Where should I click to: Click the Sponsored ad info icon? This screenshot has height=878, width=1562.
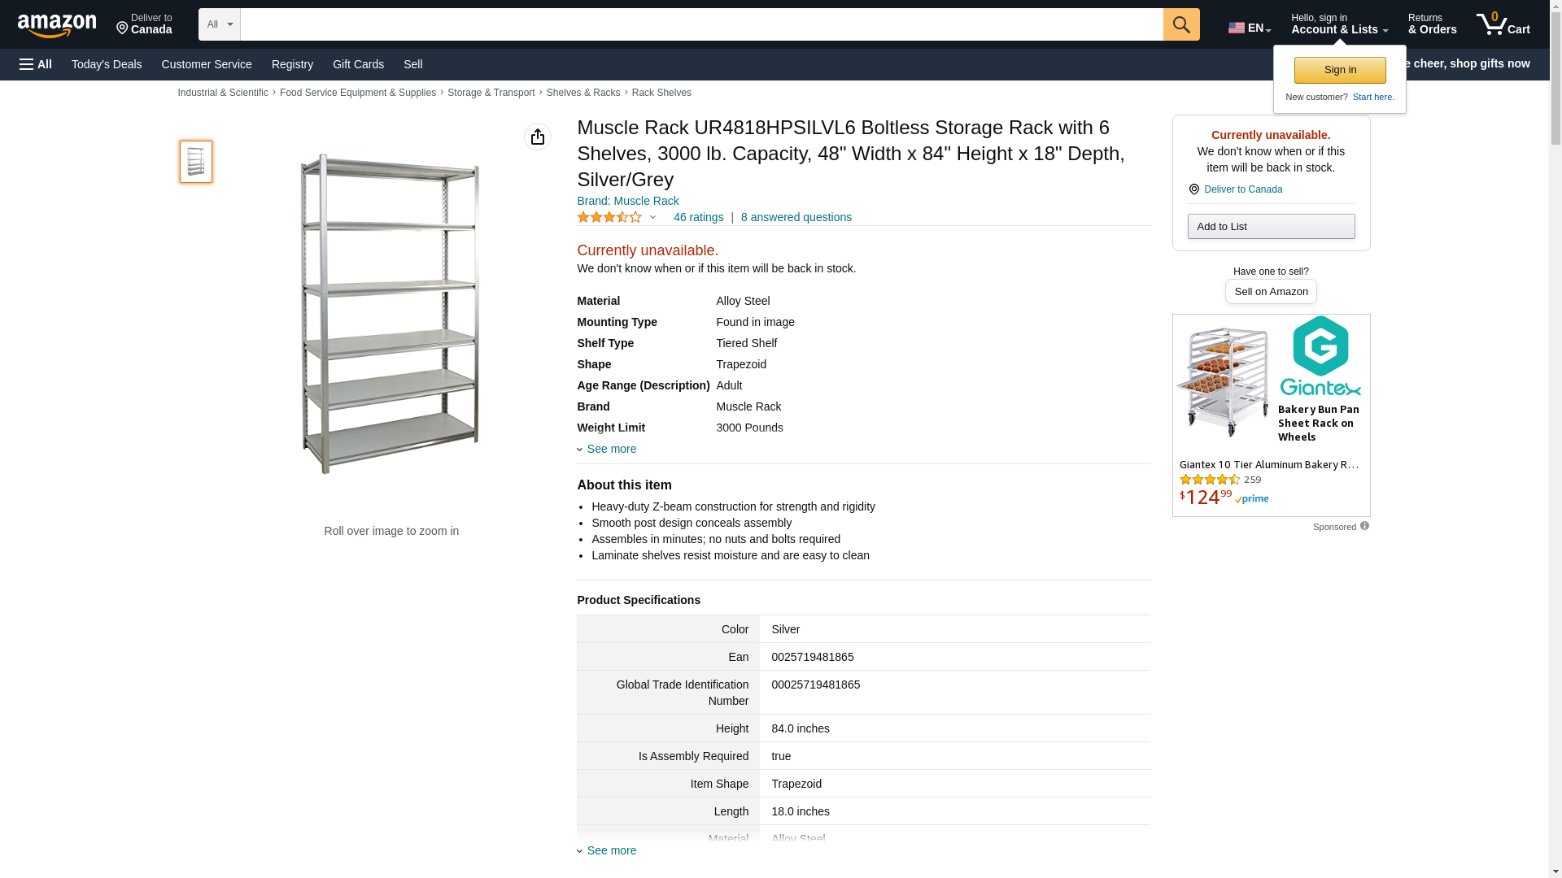[1364, 526]
